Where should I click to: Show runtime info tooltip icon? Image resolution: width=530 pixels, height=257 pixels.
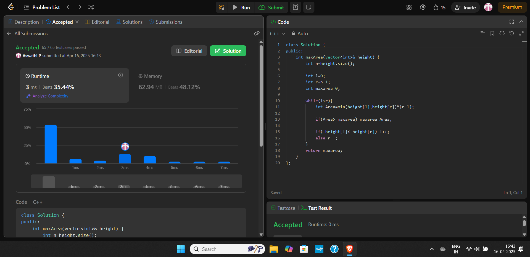tap(121, 75)
